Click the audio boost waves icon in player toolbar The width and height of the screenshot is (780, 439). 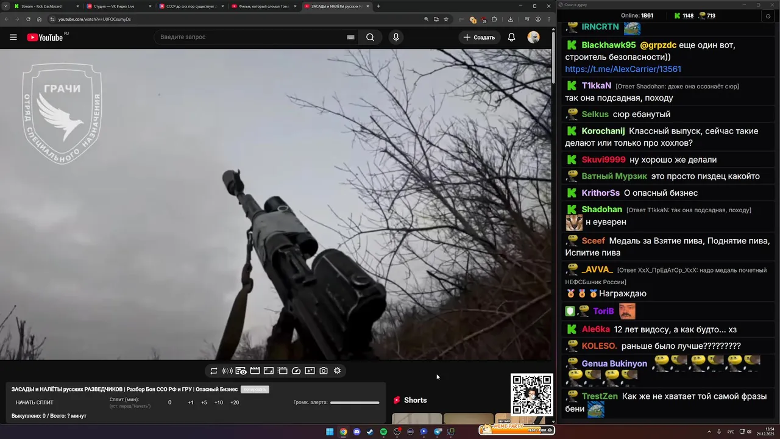click(227, 371)
